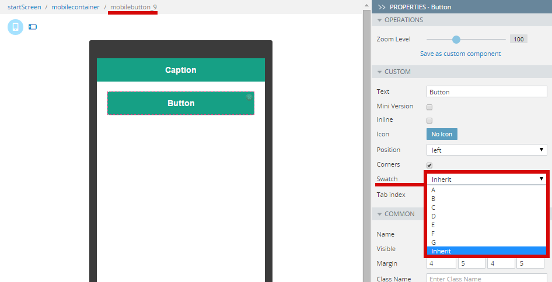Image resolution: width=552 pixels, height=282 pixels.
Task: Close the Swatch dropdown showing Inherit
Action: pyautogui.click(x=487, y=179)
